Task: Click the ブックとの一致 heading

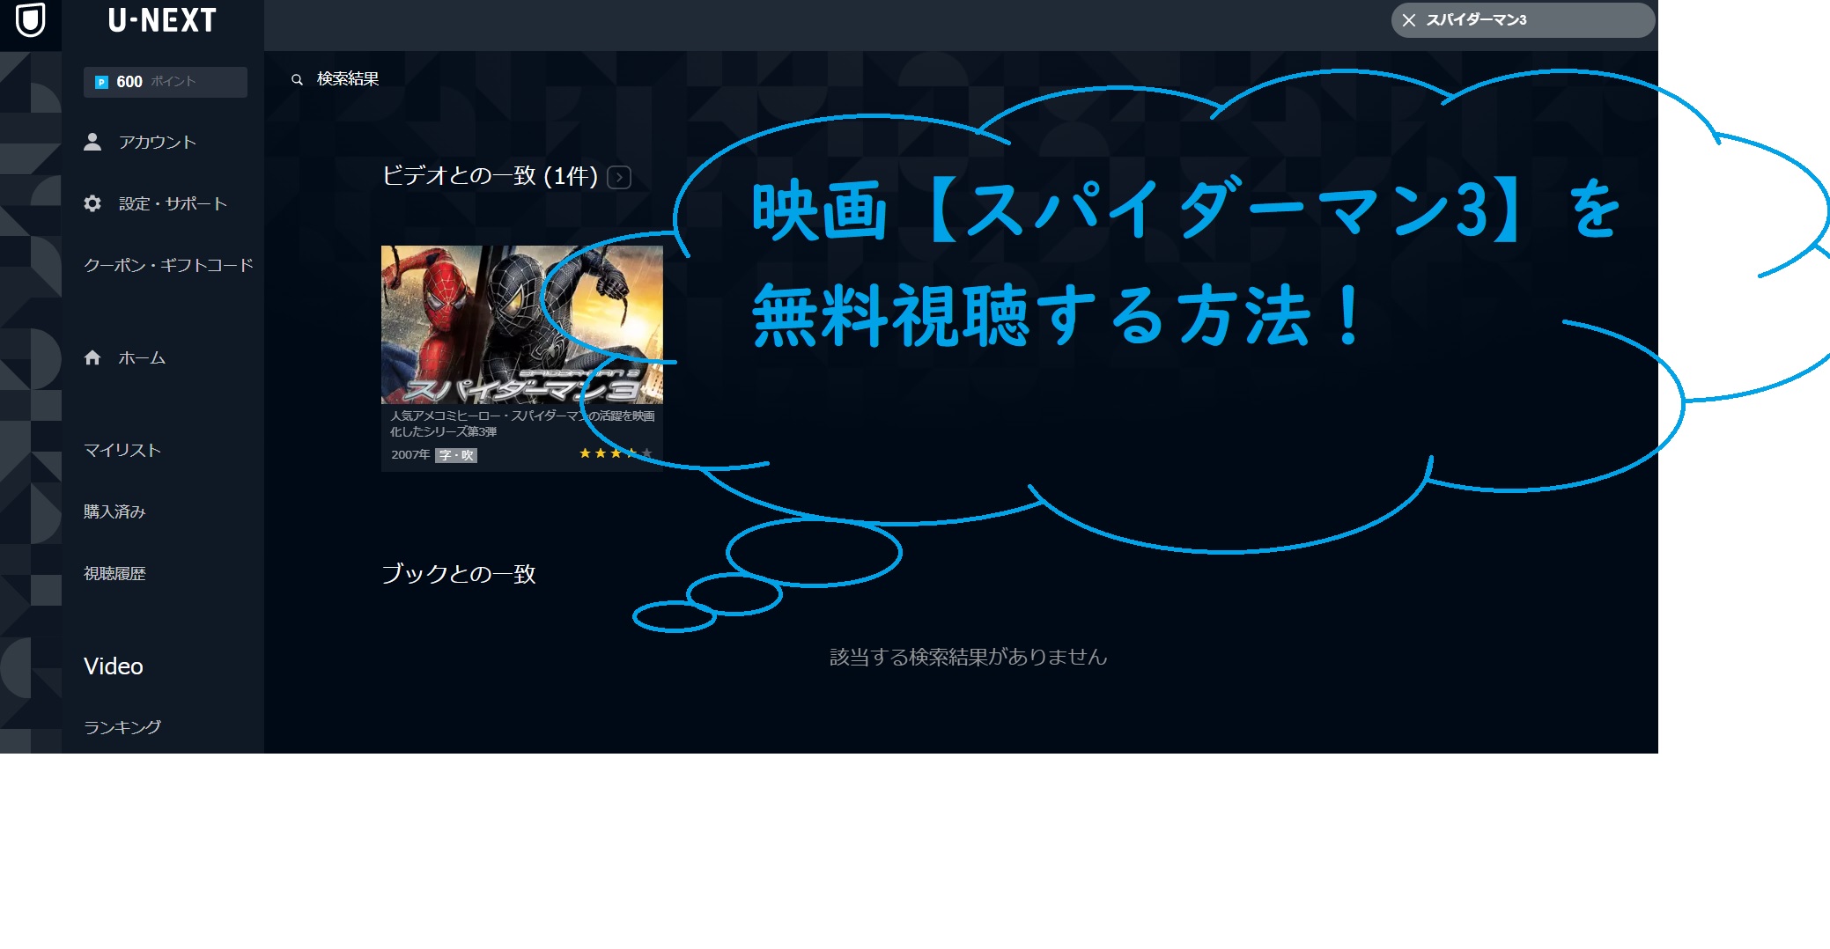Action: 459,574
